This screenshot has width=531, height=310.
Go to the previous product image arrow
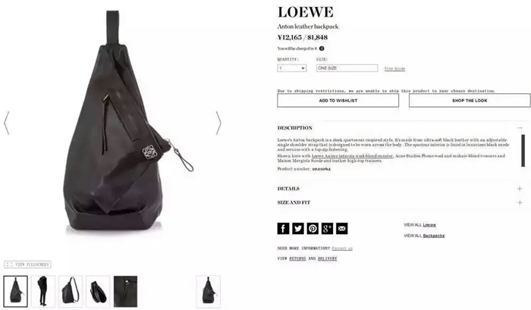click(6, 123)
